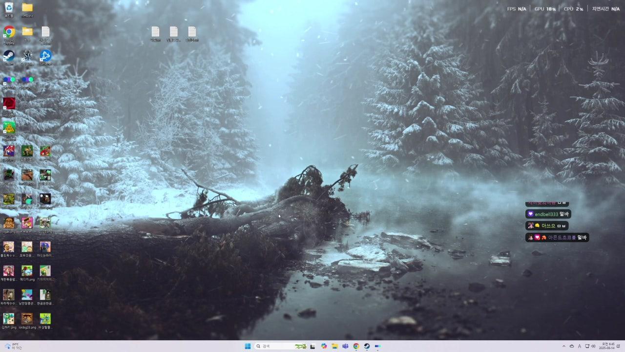The width and height of the screenshot is (625, 352).
Task: Select the StarCraft desktop shortcut
Action: click(27, 58)
